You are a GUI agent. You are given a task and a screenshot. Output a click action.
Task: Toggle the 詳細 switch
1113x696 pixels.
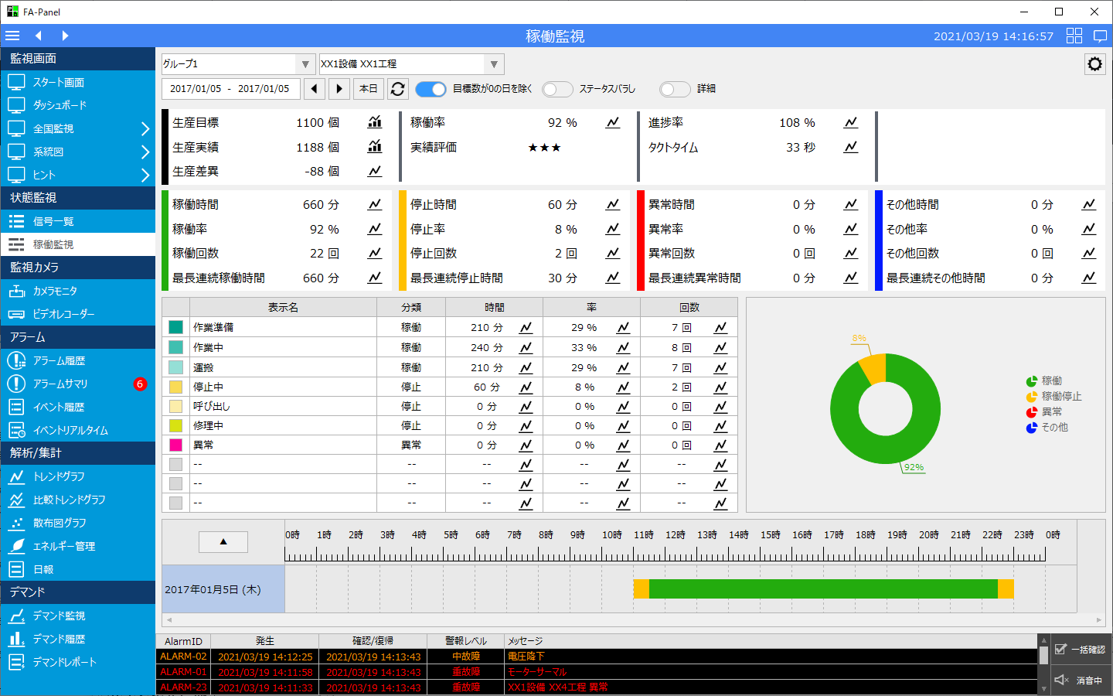pyautogui.click(x=675, y=89)
